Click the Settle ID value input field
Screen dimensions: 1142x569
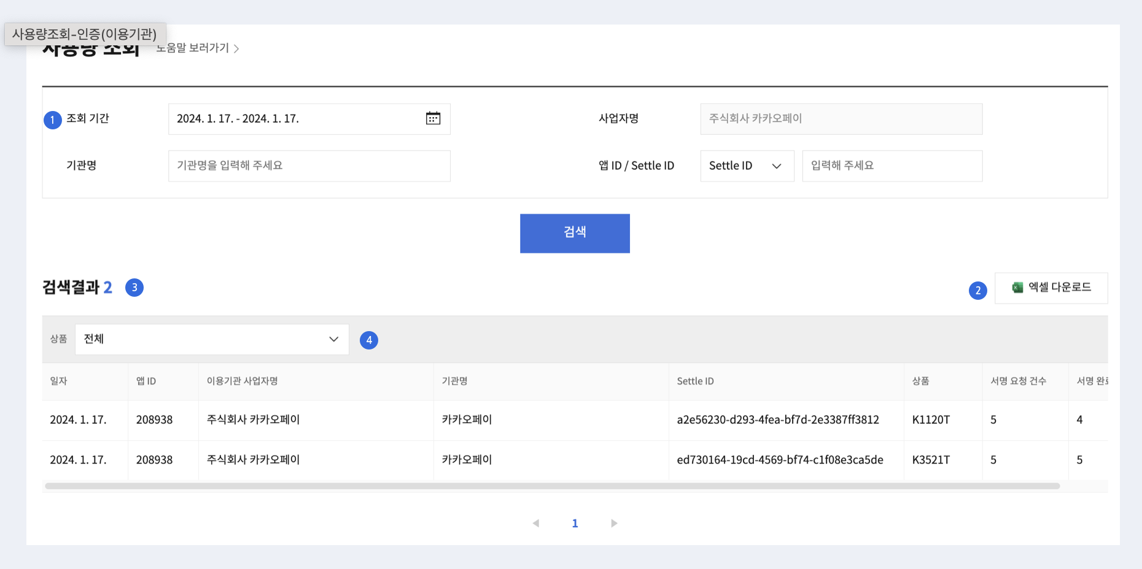point(891,166)
